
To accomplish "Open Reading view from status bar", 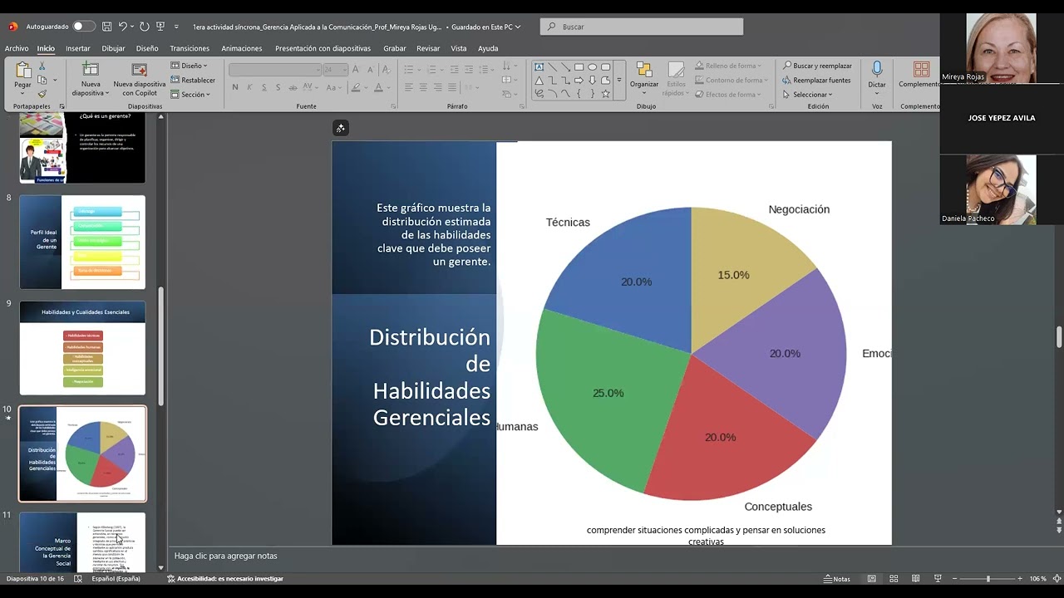I will pos(915,579).
